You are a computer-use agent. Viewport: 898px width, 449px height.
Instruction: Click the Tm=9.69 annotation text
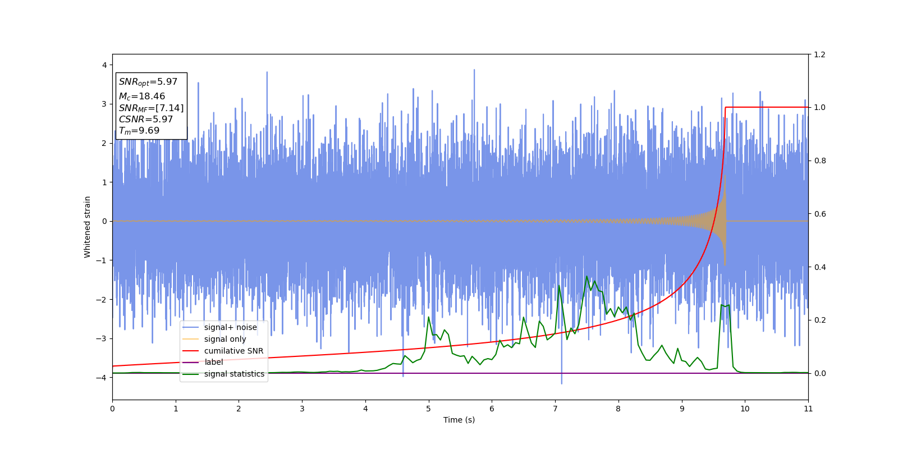(139, 131)
